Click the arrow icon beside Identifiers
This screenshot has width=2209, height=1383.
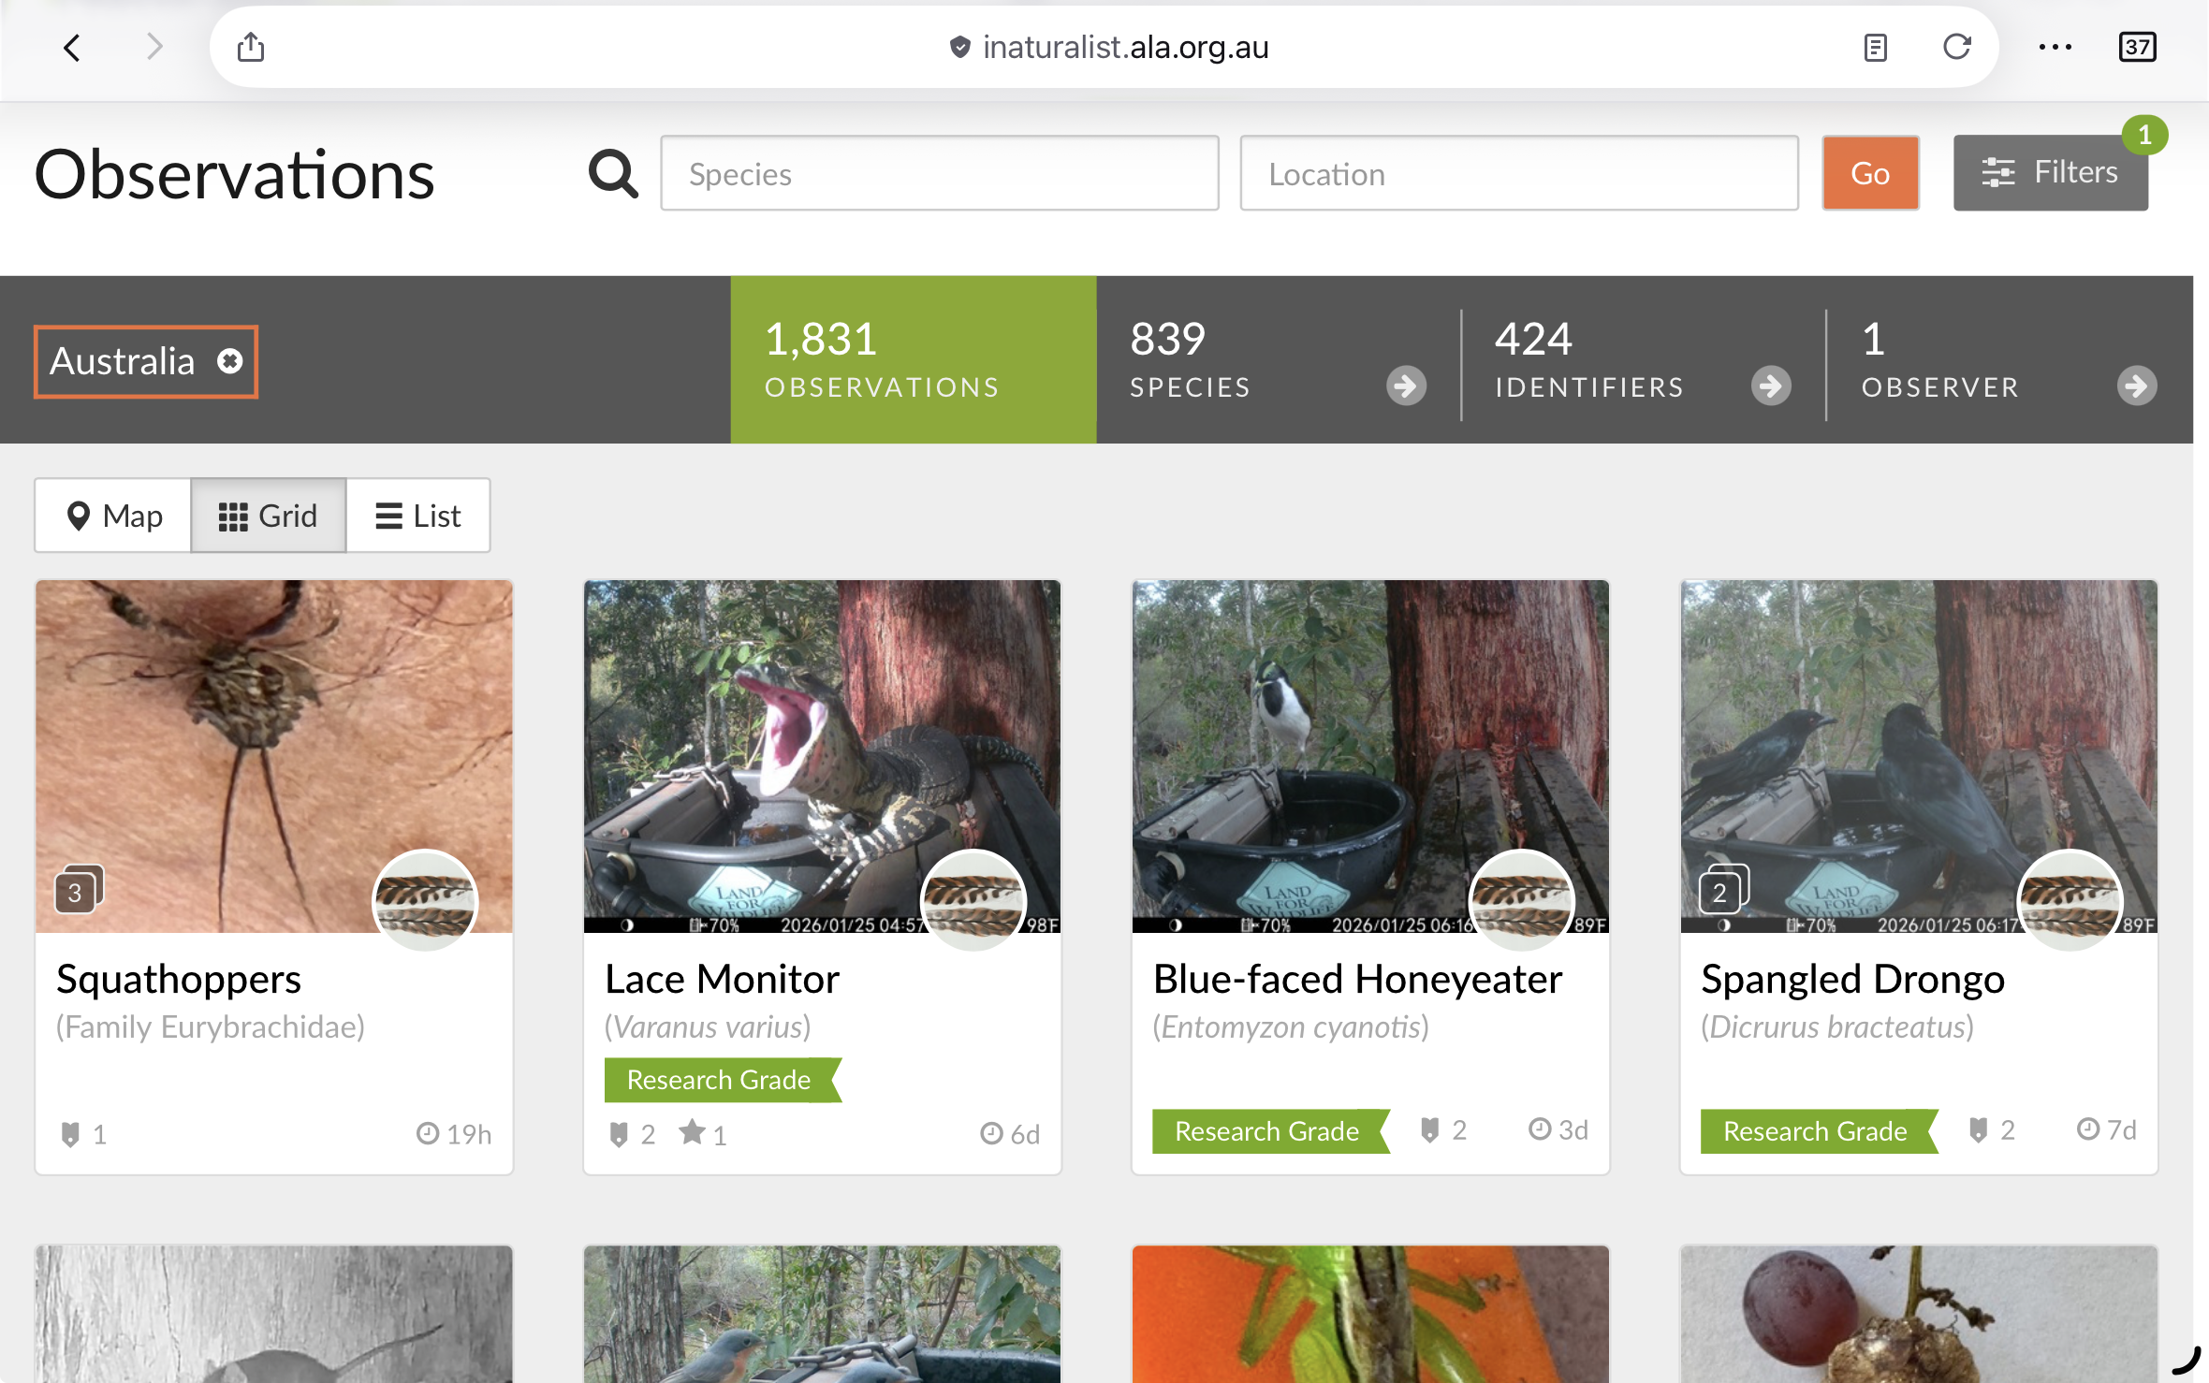[x=1771, y=386]
